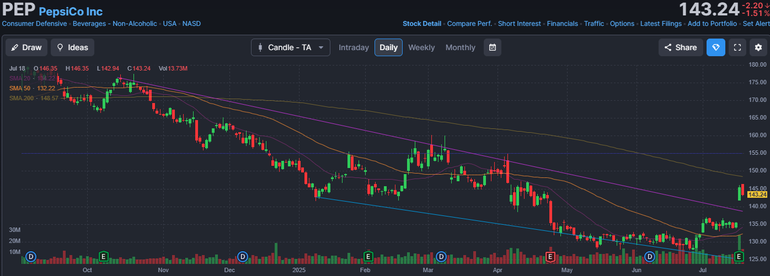Select Monthly timeframe option
770x276 pixels.
[460, 47]
